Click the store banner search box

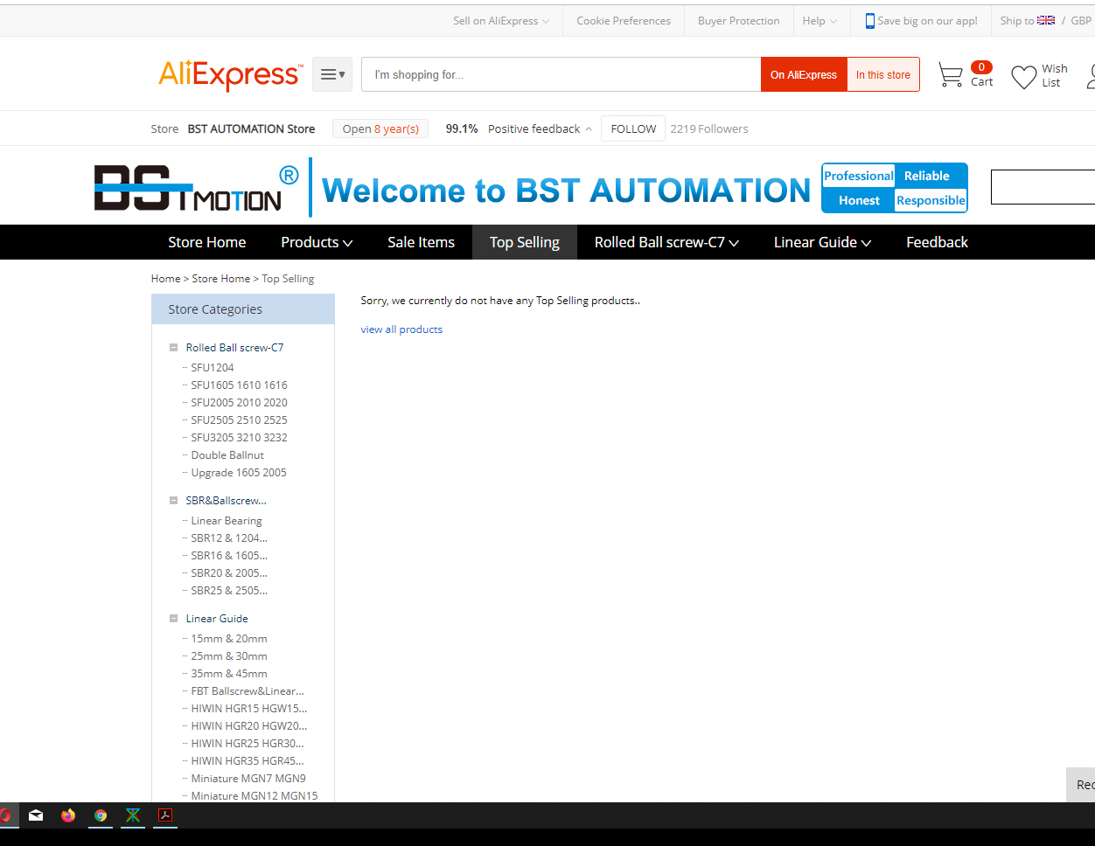click(x=1043, y=187)
